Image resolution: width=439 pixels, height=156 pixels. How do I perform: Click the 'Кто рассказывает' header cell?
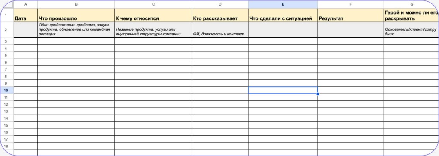(x=220, y=15)
